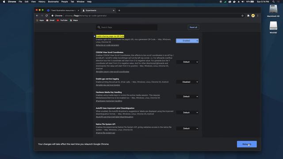Viewport: 283px width, 159px height.
Task: Open the Extensions puzzle icon
Action: pyautogui.click(x=248, y=16)
